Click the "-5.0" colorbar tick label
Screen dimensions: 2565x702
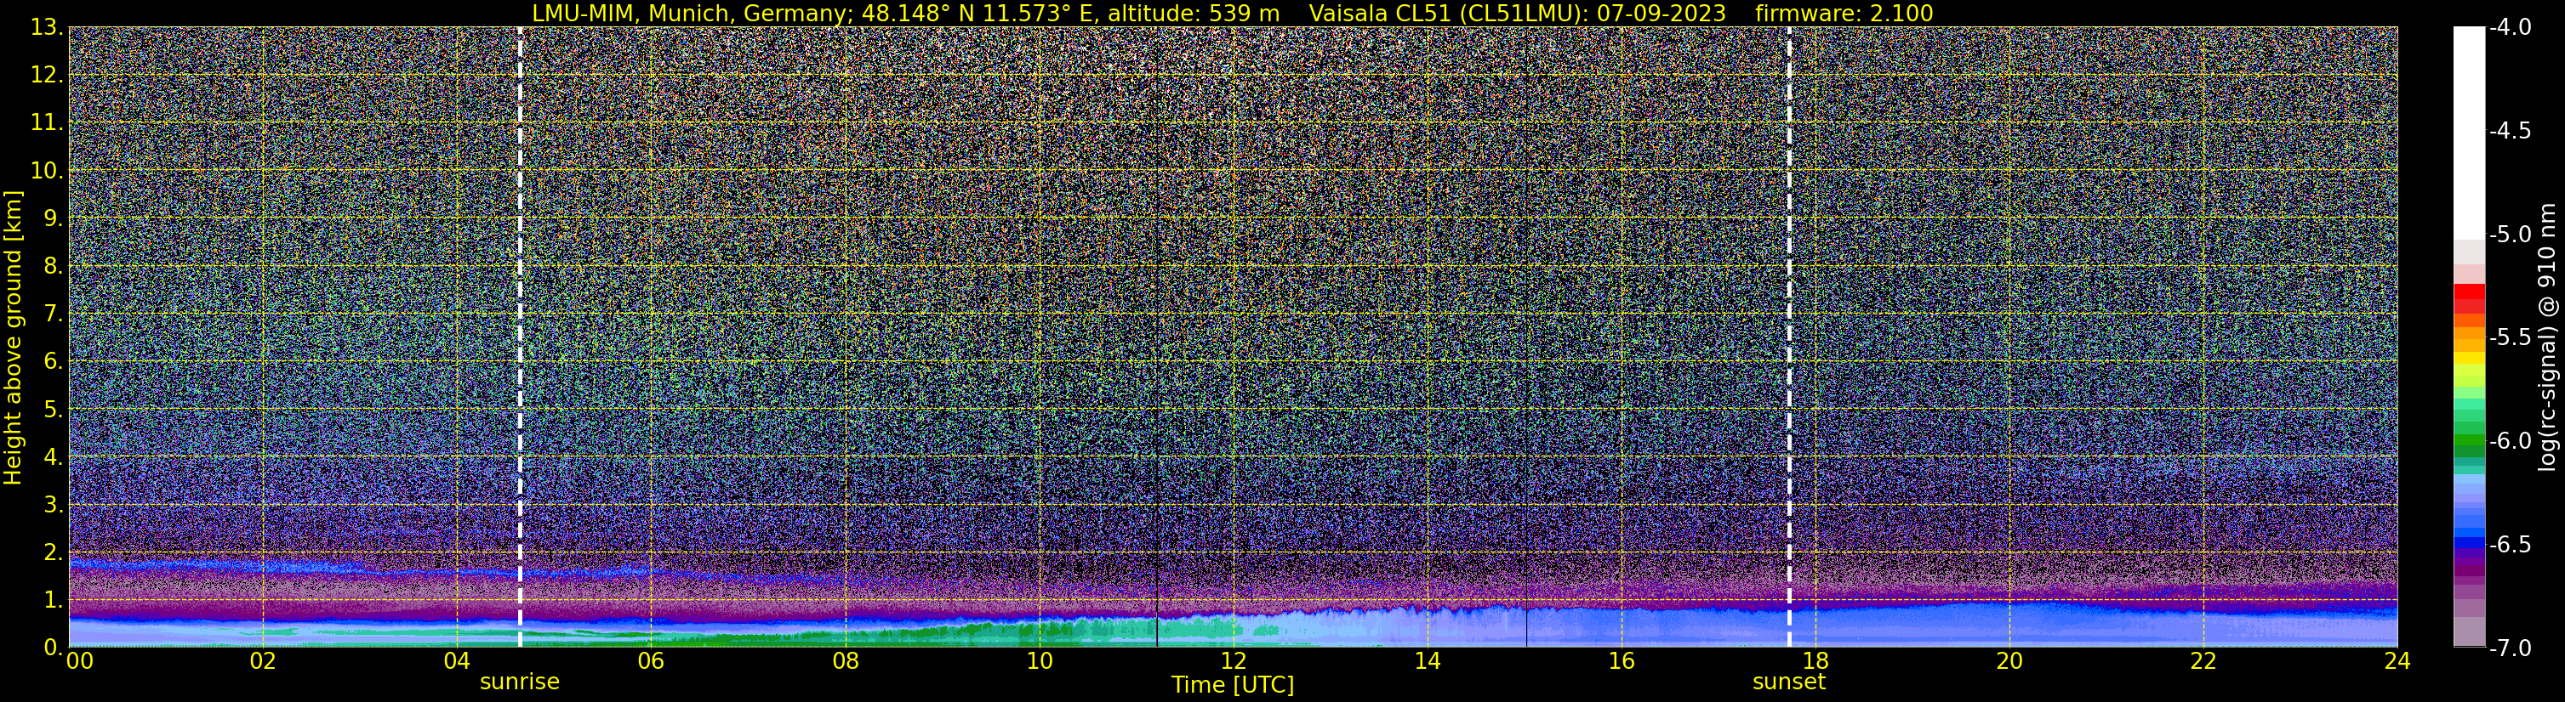click(2509, 235)
